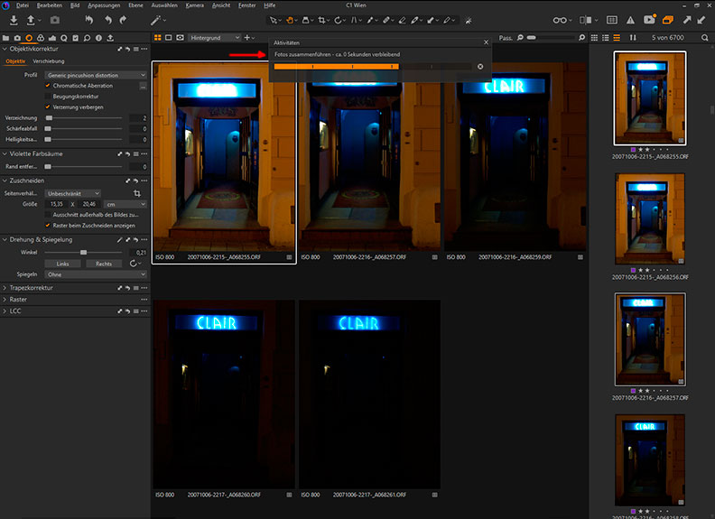Image resolution: width=715 pixels, height=519 pixels.
Task: Click the Exposure warning triangle icon
Action: tap(630, 20)
